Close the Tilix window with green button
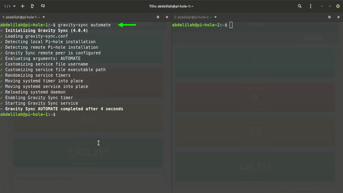 coord(338,6)
